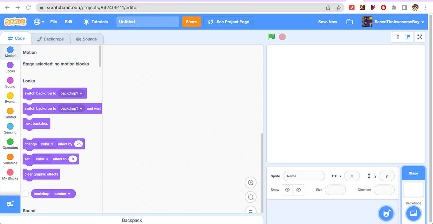433x224 pixels.
Task: Open the Choose a Backdrop selector
Action: [x=413, y=214]
